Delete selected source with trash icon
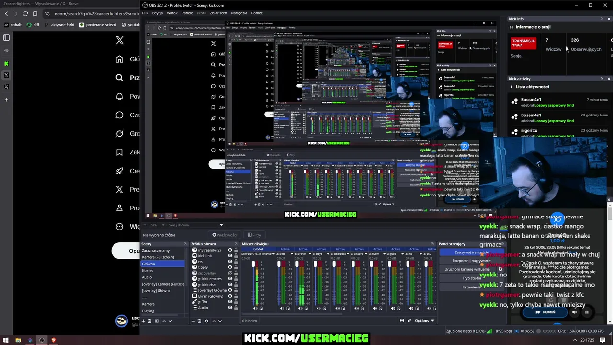 coord(199,321)
